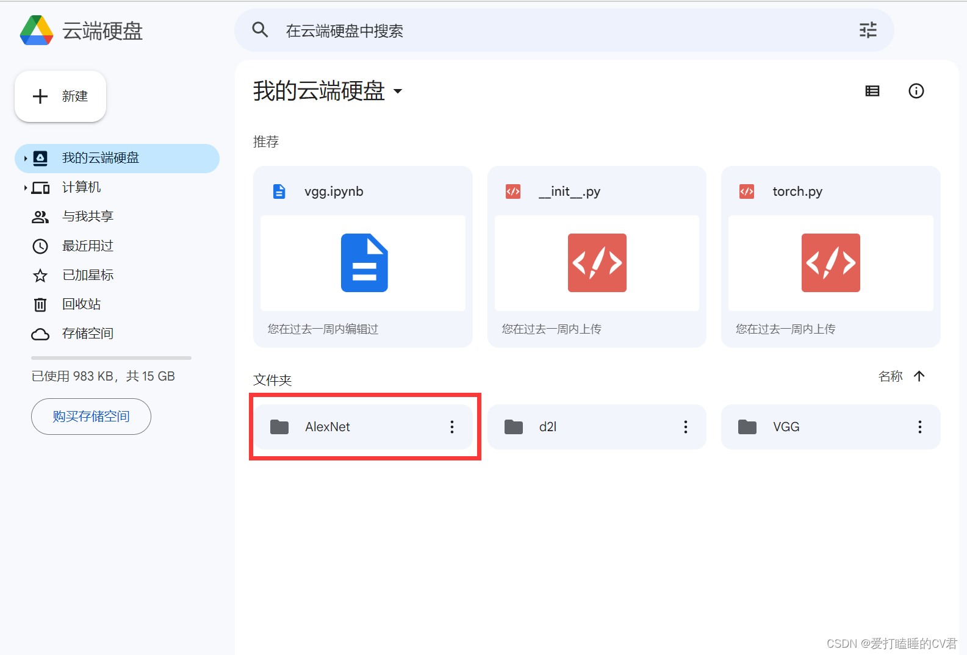This screenshot has width=967, height=655.
Task: Click the torch.py file name
Action: (x=797, y=191)
